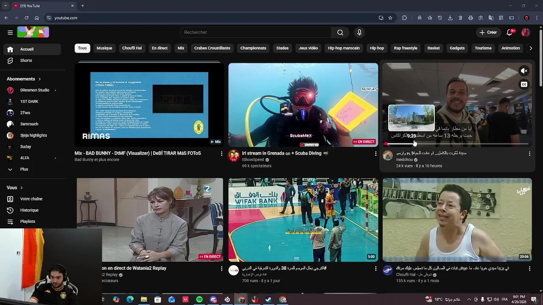Open options for IShowSpeed stream video

(x=375, y=154)
